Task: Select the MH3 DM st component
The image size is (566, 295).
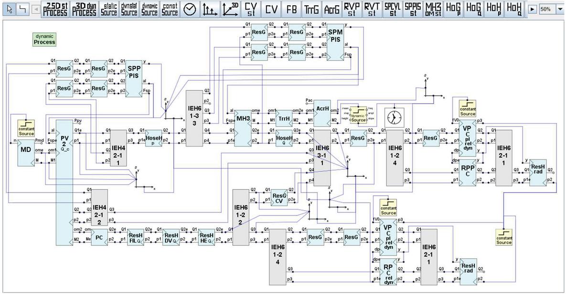Action: [x=432, y=10]
